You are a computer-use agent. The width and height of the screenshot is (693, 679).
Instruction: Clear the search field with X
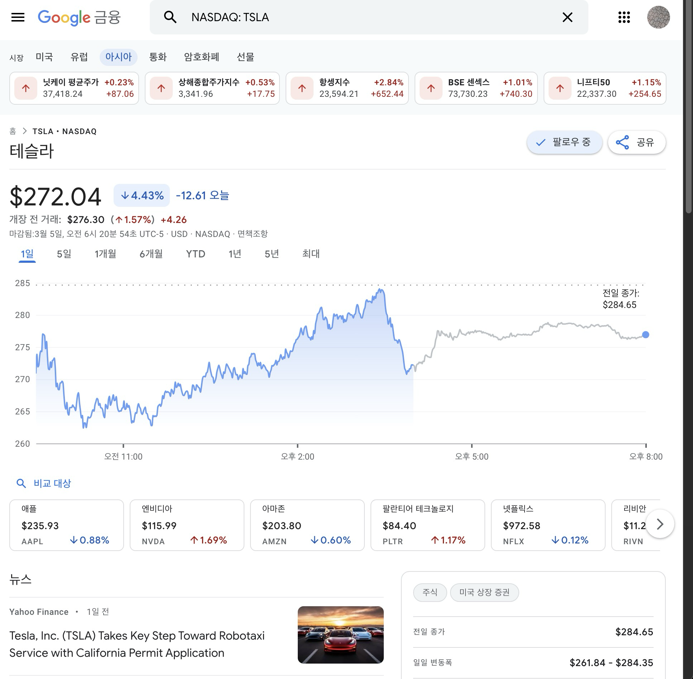[x=567, y=17]
